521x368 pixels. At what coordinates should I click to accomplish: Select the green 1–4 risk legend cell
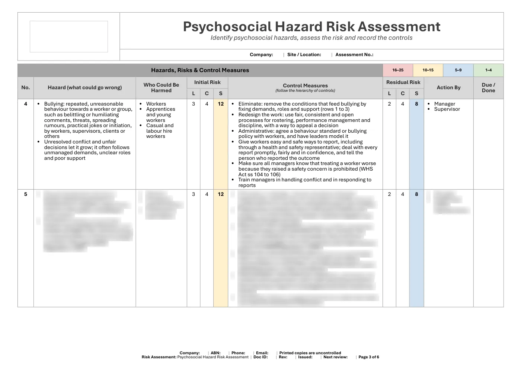(x=488, y=70)
